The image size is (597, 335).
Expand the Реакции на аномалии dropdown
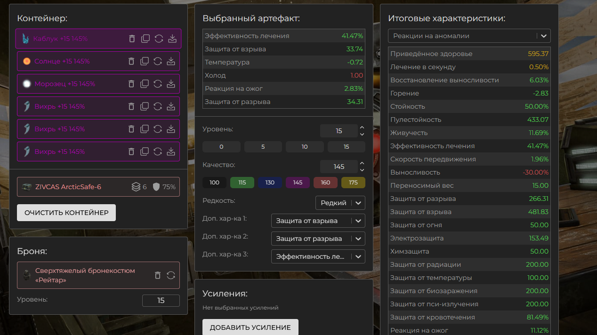(x=469, y=36)
